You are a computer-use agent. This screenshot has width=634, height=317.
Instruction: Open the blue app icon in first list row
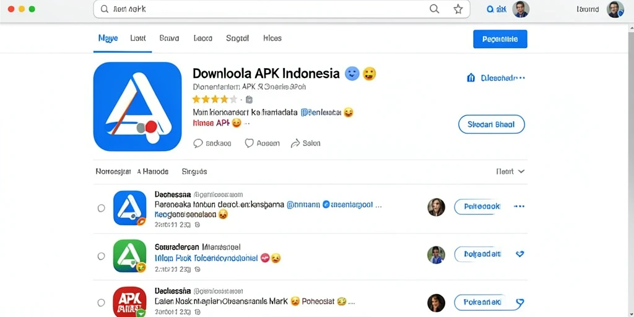click(x=130, y=208)
